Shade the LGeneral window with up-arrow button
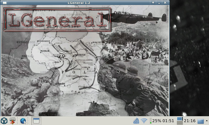The height and width of the screenshot is (125, 209). [153, 3]
